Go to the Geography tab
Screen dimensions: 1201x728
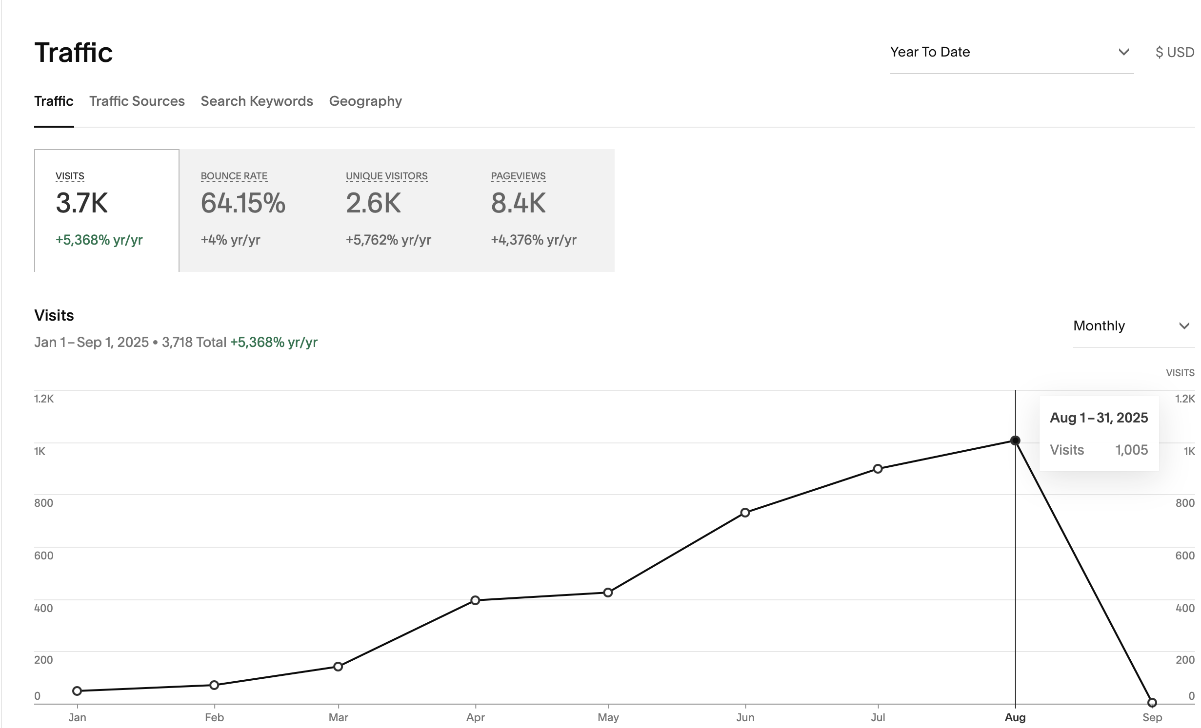[365, 101]
